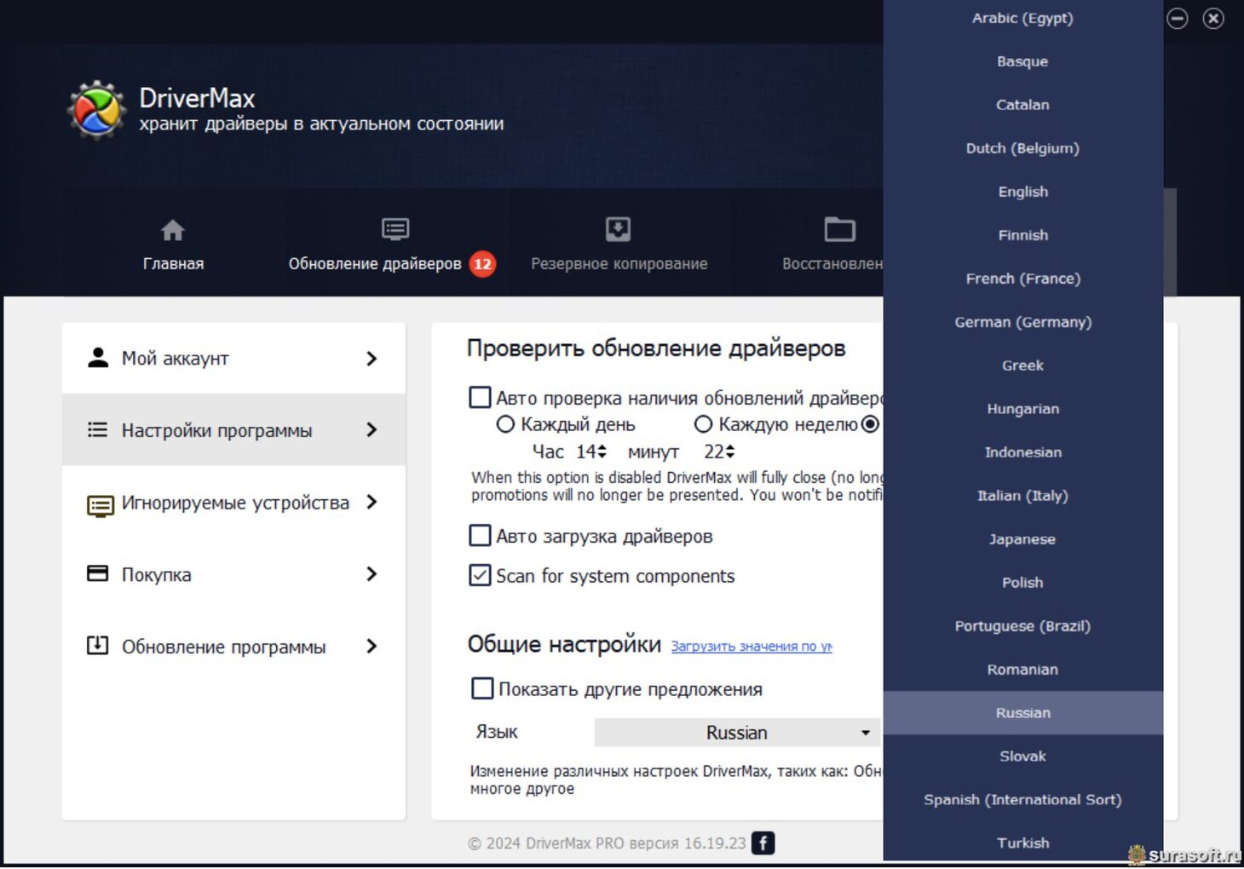Viewport: 1244px width, 869px height.
Task: Choose Basque from language list
Action: pos(1022,61)
